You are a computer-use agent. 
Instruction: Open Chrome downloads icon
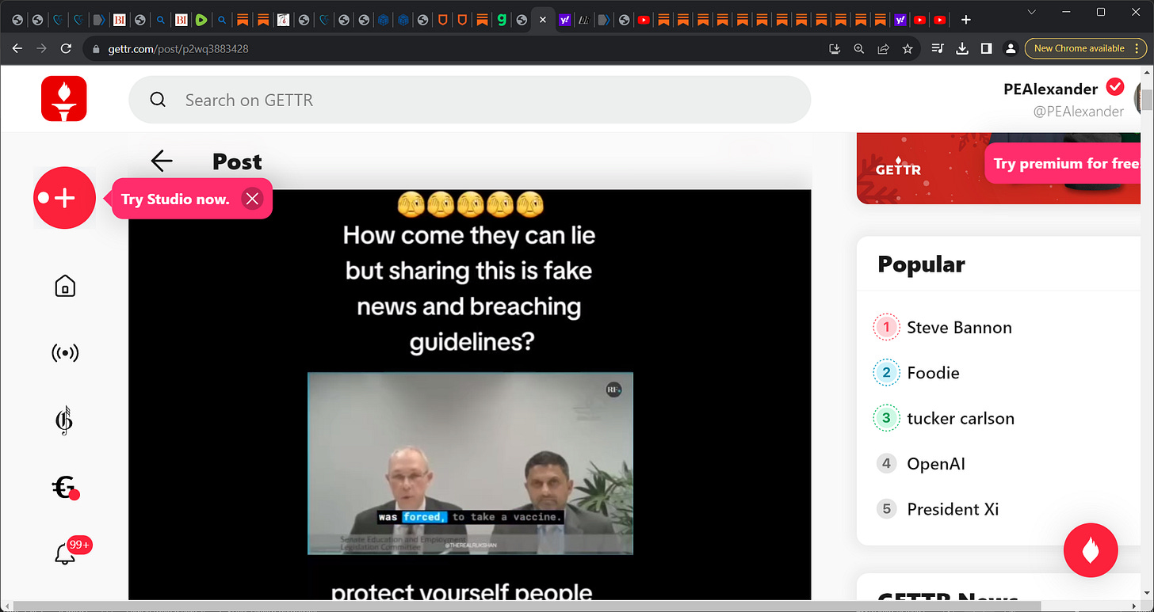coord(962,48)
